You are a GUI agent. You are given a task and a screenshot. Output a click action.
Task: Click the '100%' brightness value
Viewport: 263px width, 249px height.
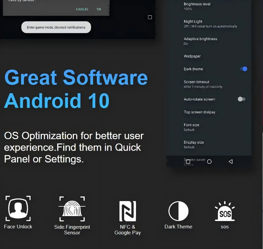point(188,9)
